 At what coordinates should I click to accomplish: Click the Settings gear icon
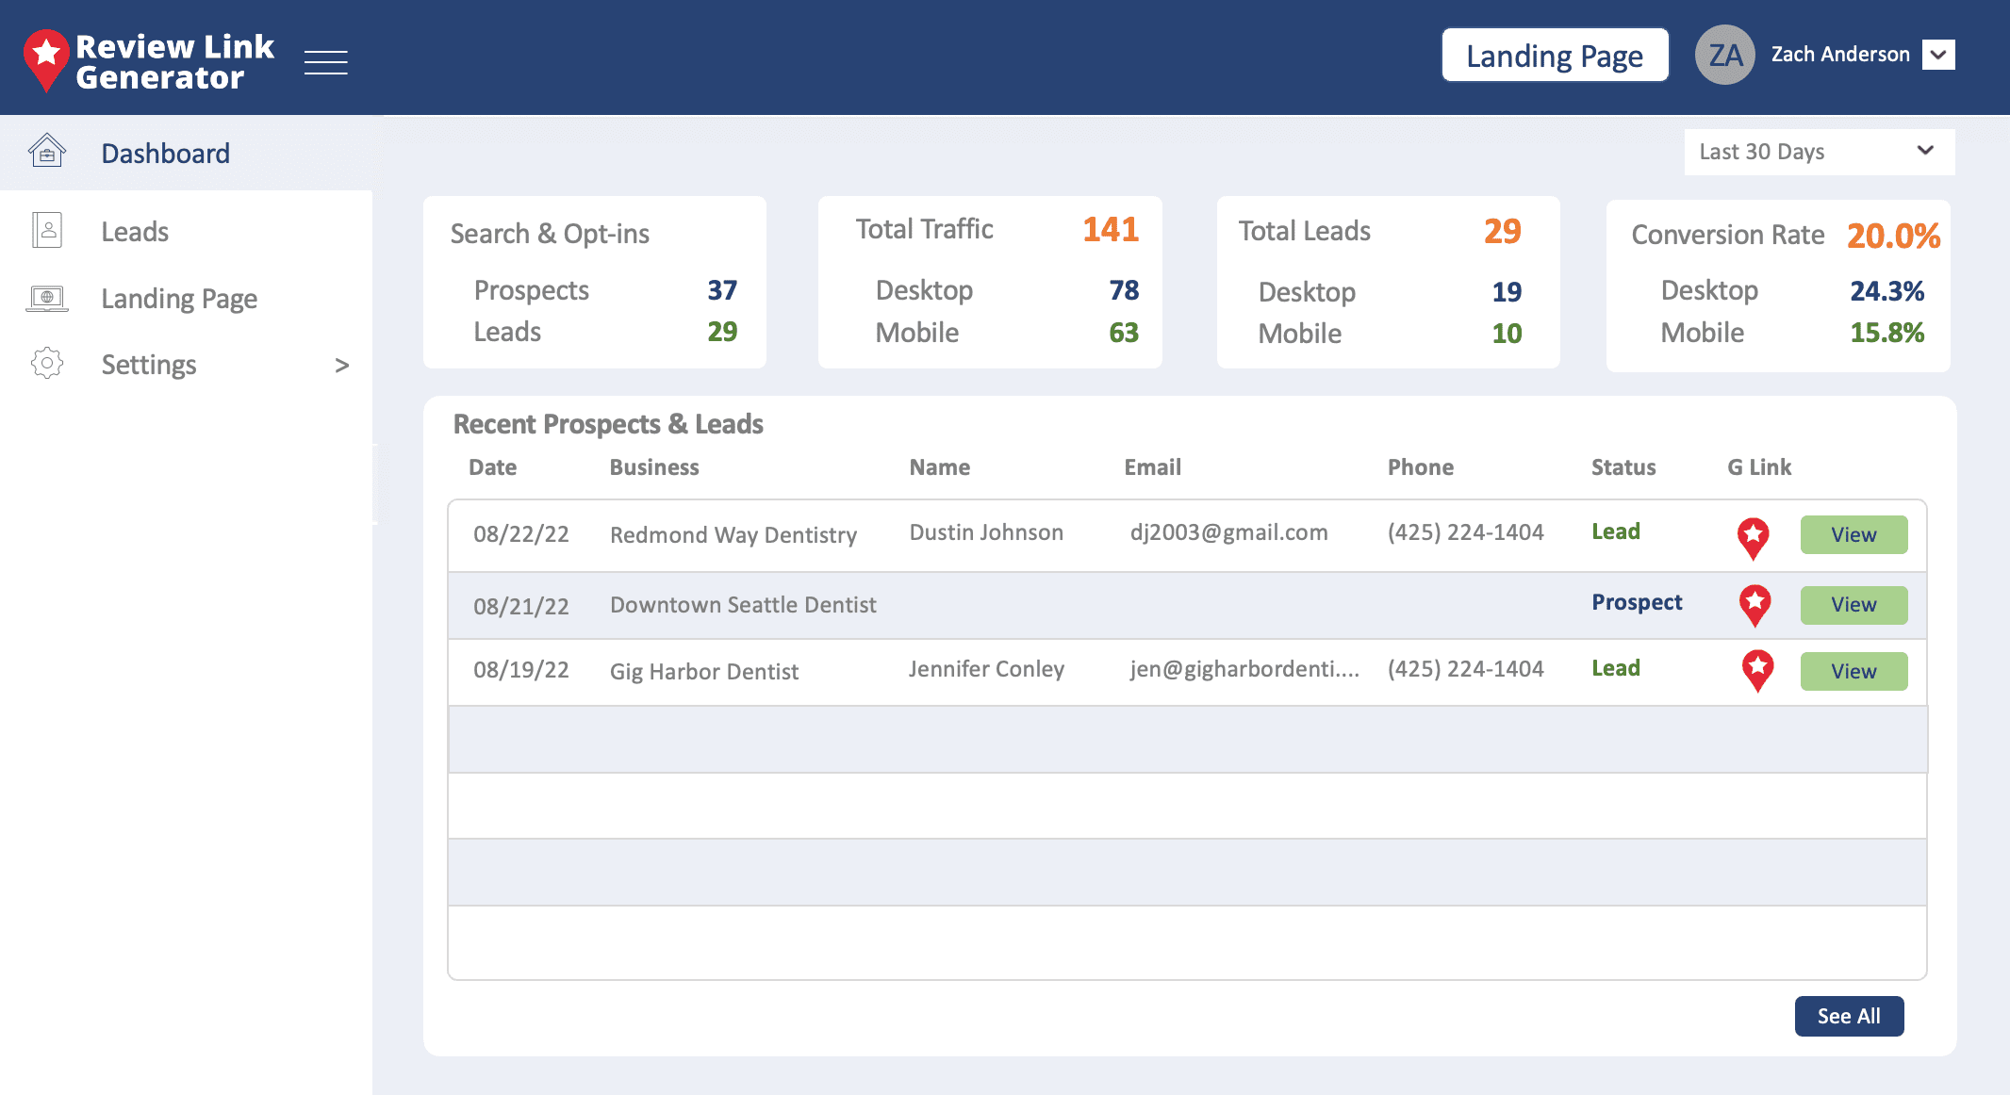[x=46, y=363]
